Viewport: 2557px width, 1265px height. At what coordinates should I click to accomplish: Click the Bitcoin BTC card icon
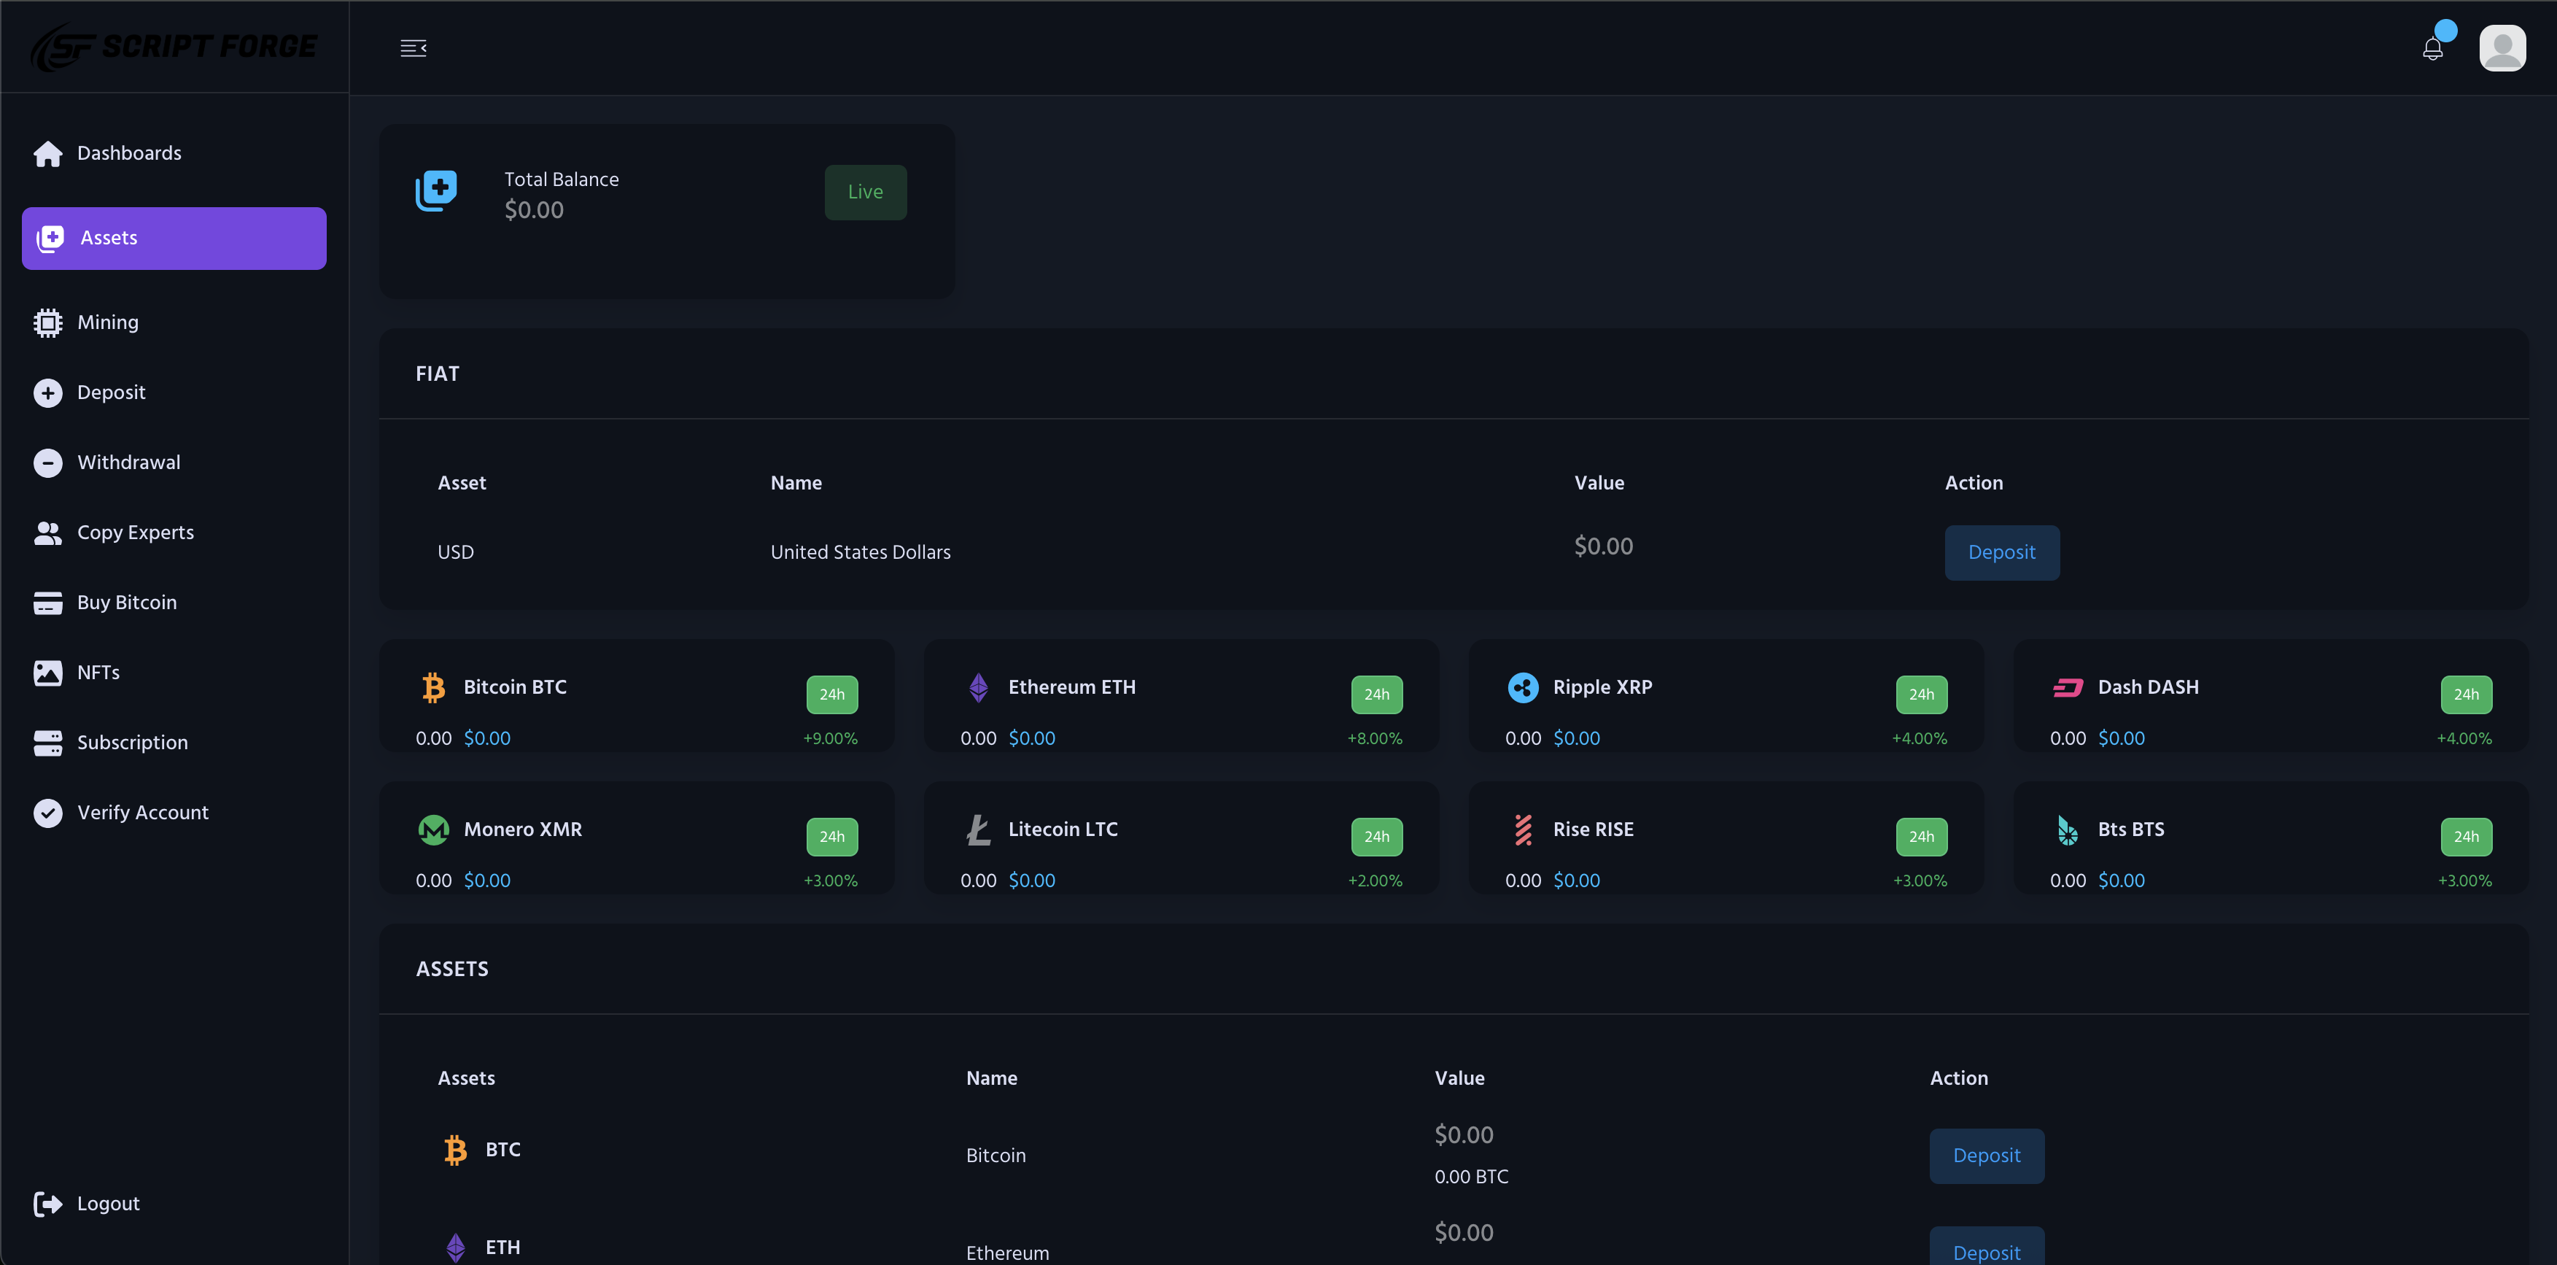434,687
